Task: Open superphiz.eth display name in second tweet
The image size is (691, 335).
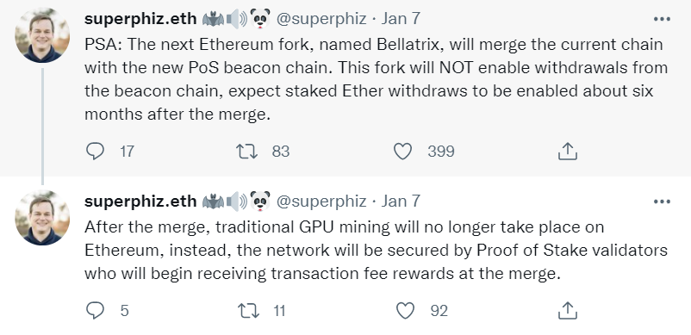Action: tap(140, 202)
